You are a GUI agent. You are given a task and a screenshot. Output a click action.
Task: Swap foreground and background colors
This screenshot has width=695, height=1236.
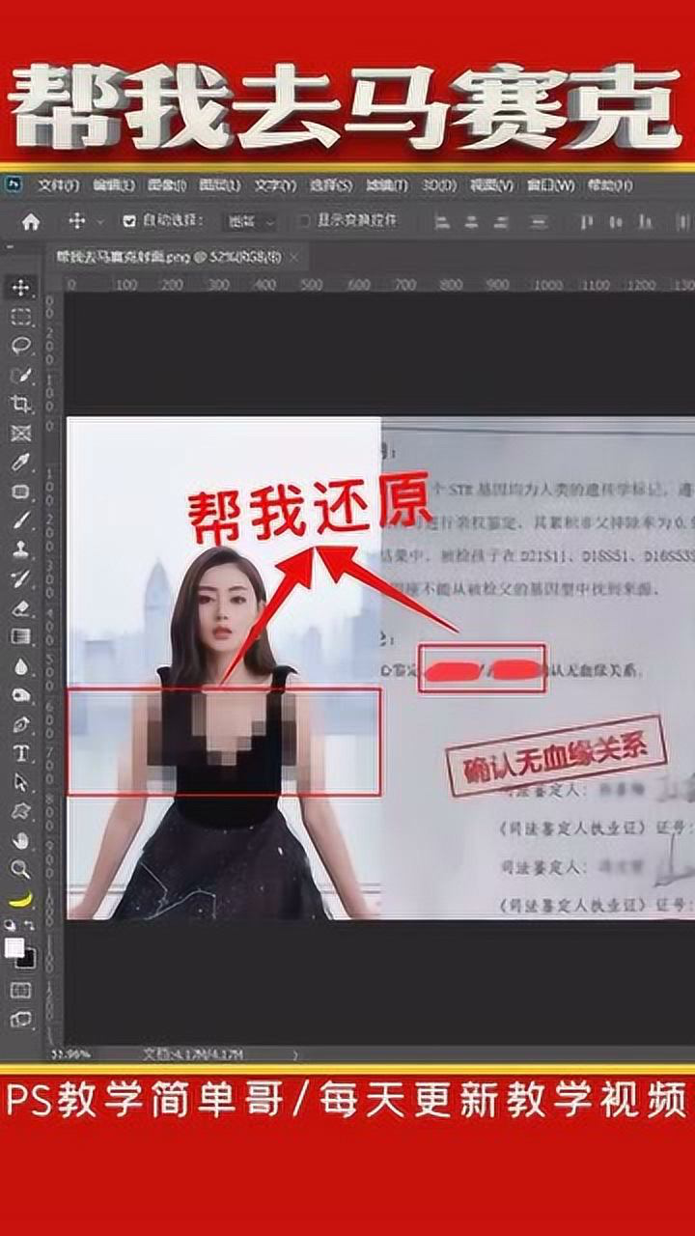29,924
